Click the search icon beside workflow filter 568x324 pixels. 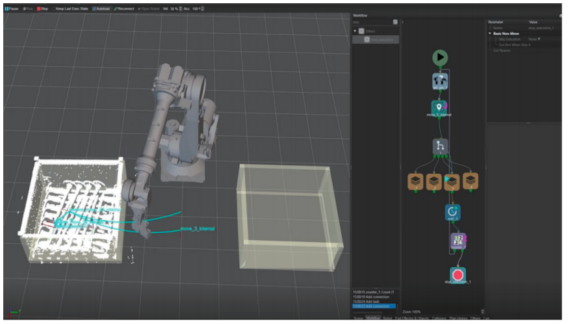395,22
